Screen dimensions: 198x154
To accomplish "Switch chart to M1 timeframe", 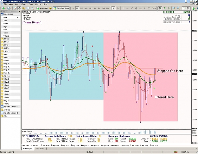I will click(73, 8).
